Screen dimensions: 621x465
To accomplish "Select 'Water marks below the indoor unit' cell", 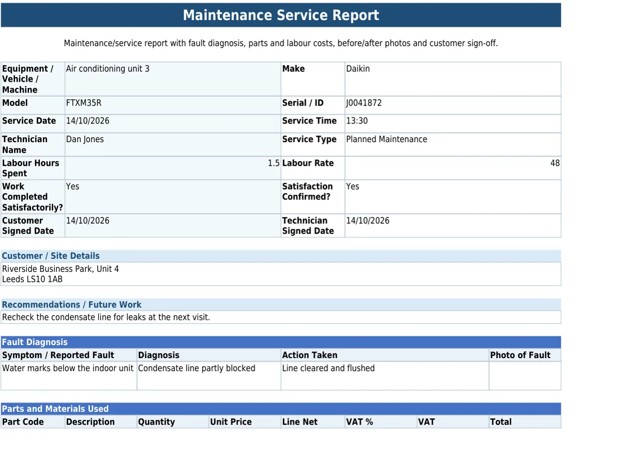I will click(x=69, y=376).
